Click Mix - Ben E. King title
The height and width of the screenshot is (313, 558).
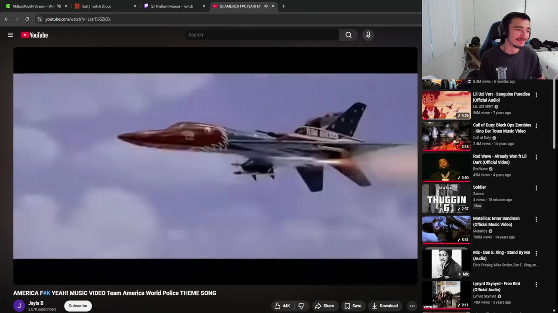click(501, 256)
